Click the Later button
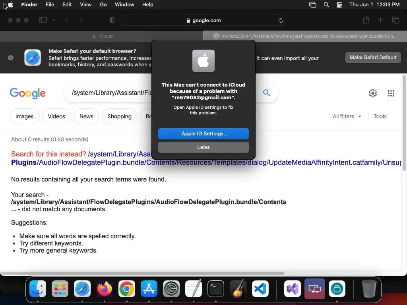 click(x=203, y=147)
